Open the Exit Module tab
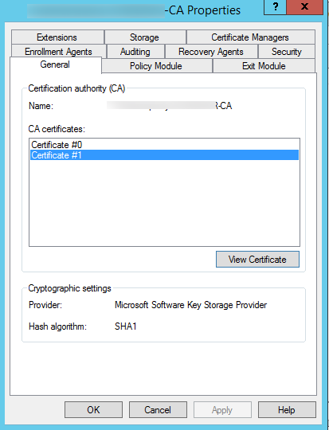Image resolution: width=329 pixels, height=430 pixels. coord(264,66)
